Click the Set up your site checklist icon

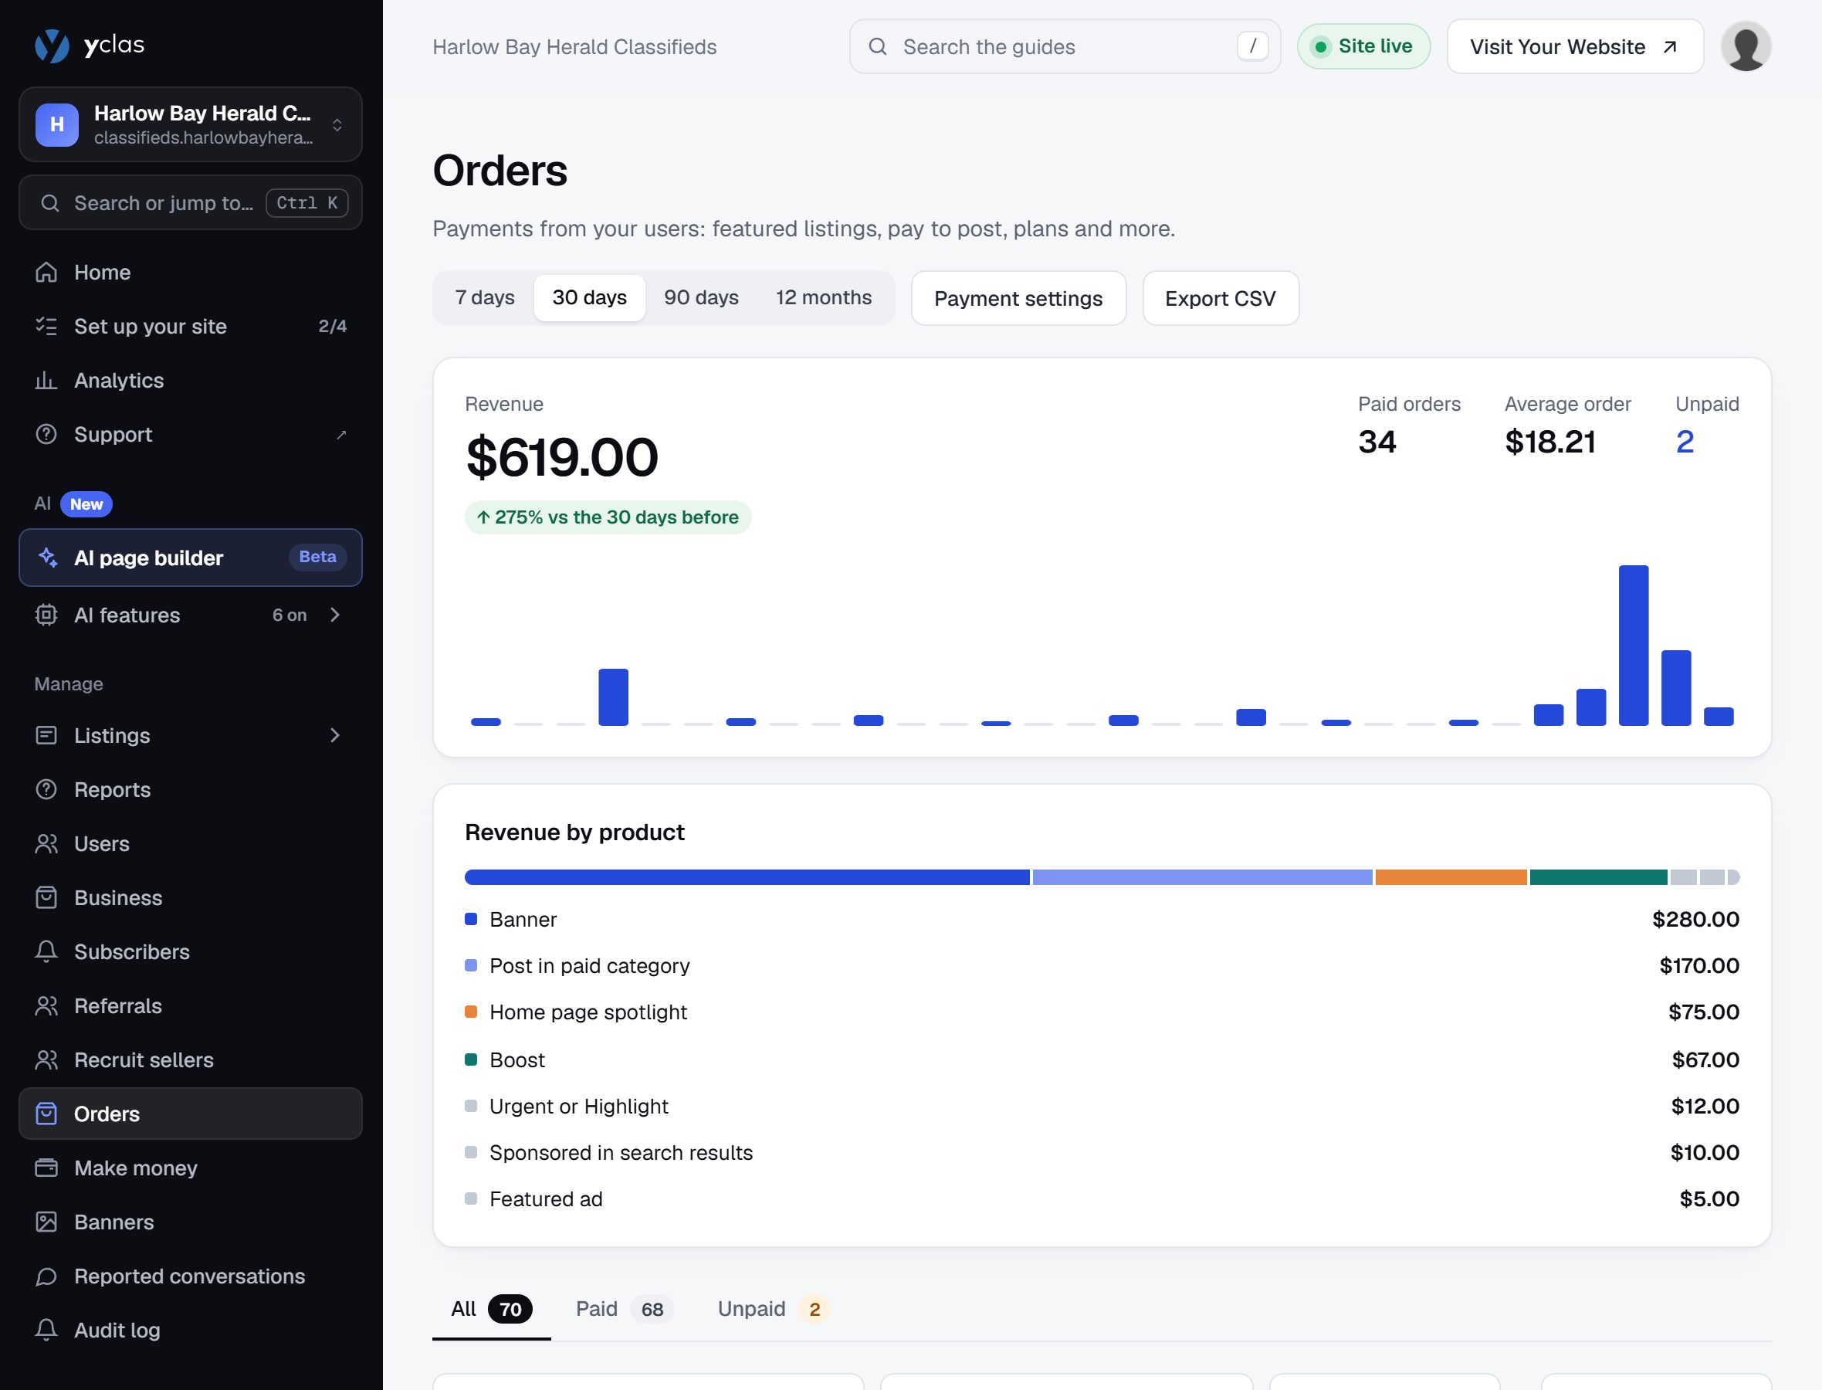click(46, 326)
